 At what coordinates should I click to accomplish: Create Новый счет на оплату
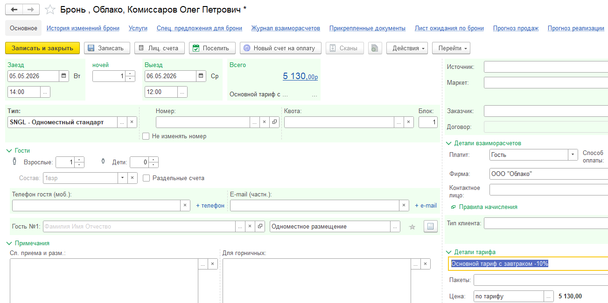[x=280, y=48]
